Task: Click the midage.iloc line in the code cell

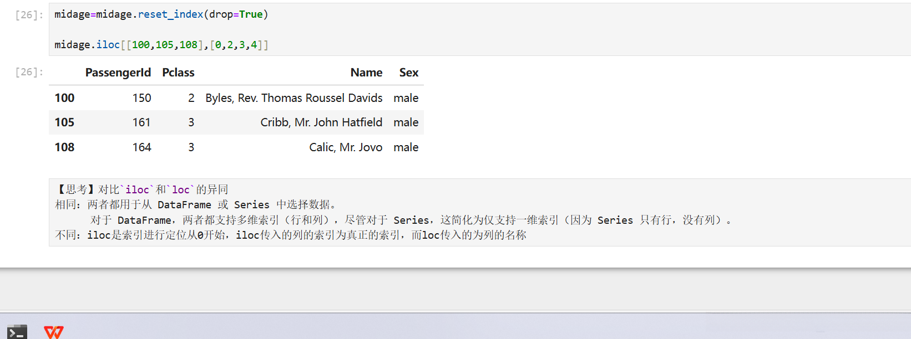Action: 161,45
